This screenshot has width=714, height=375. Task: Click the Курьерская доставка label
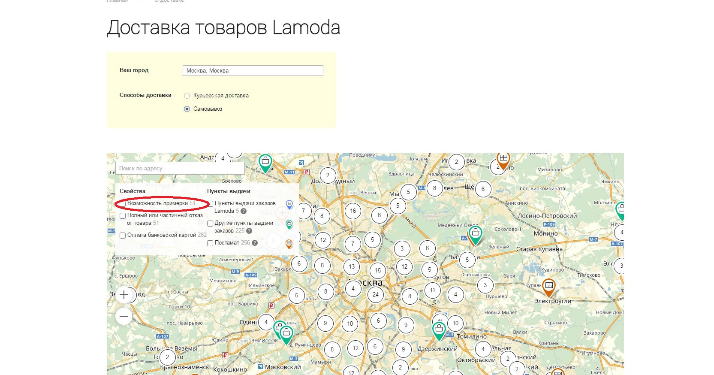(221, 96)
